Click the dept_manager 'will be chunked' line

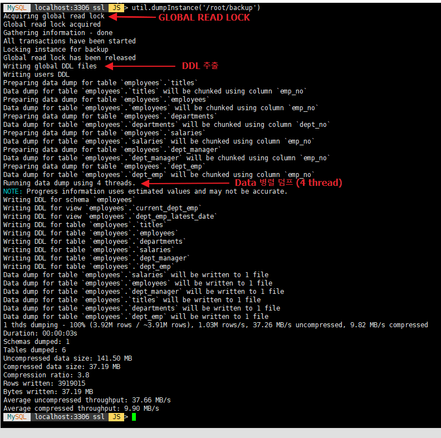(x=167, y=158)
